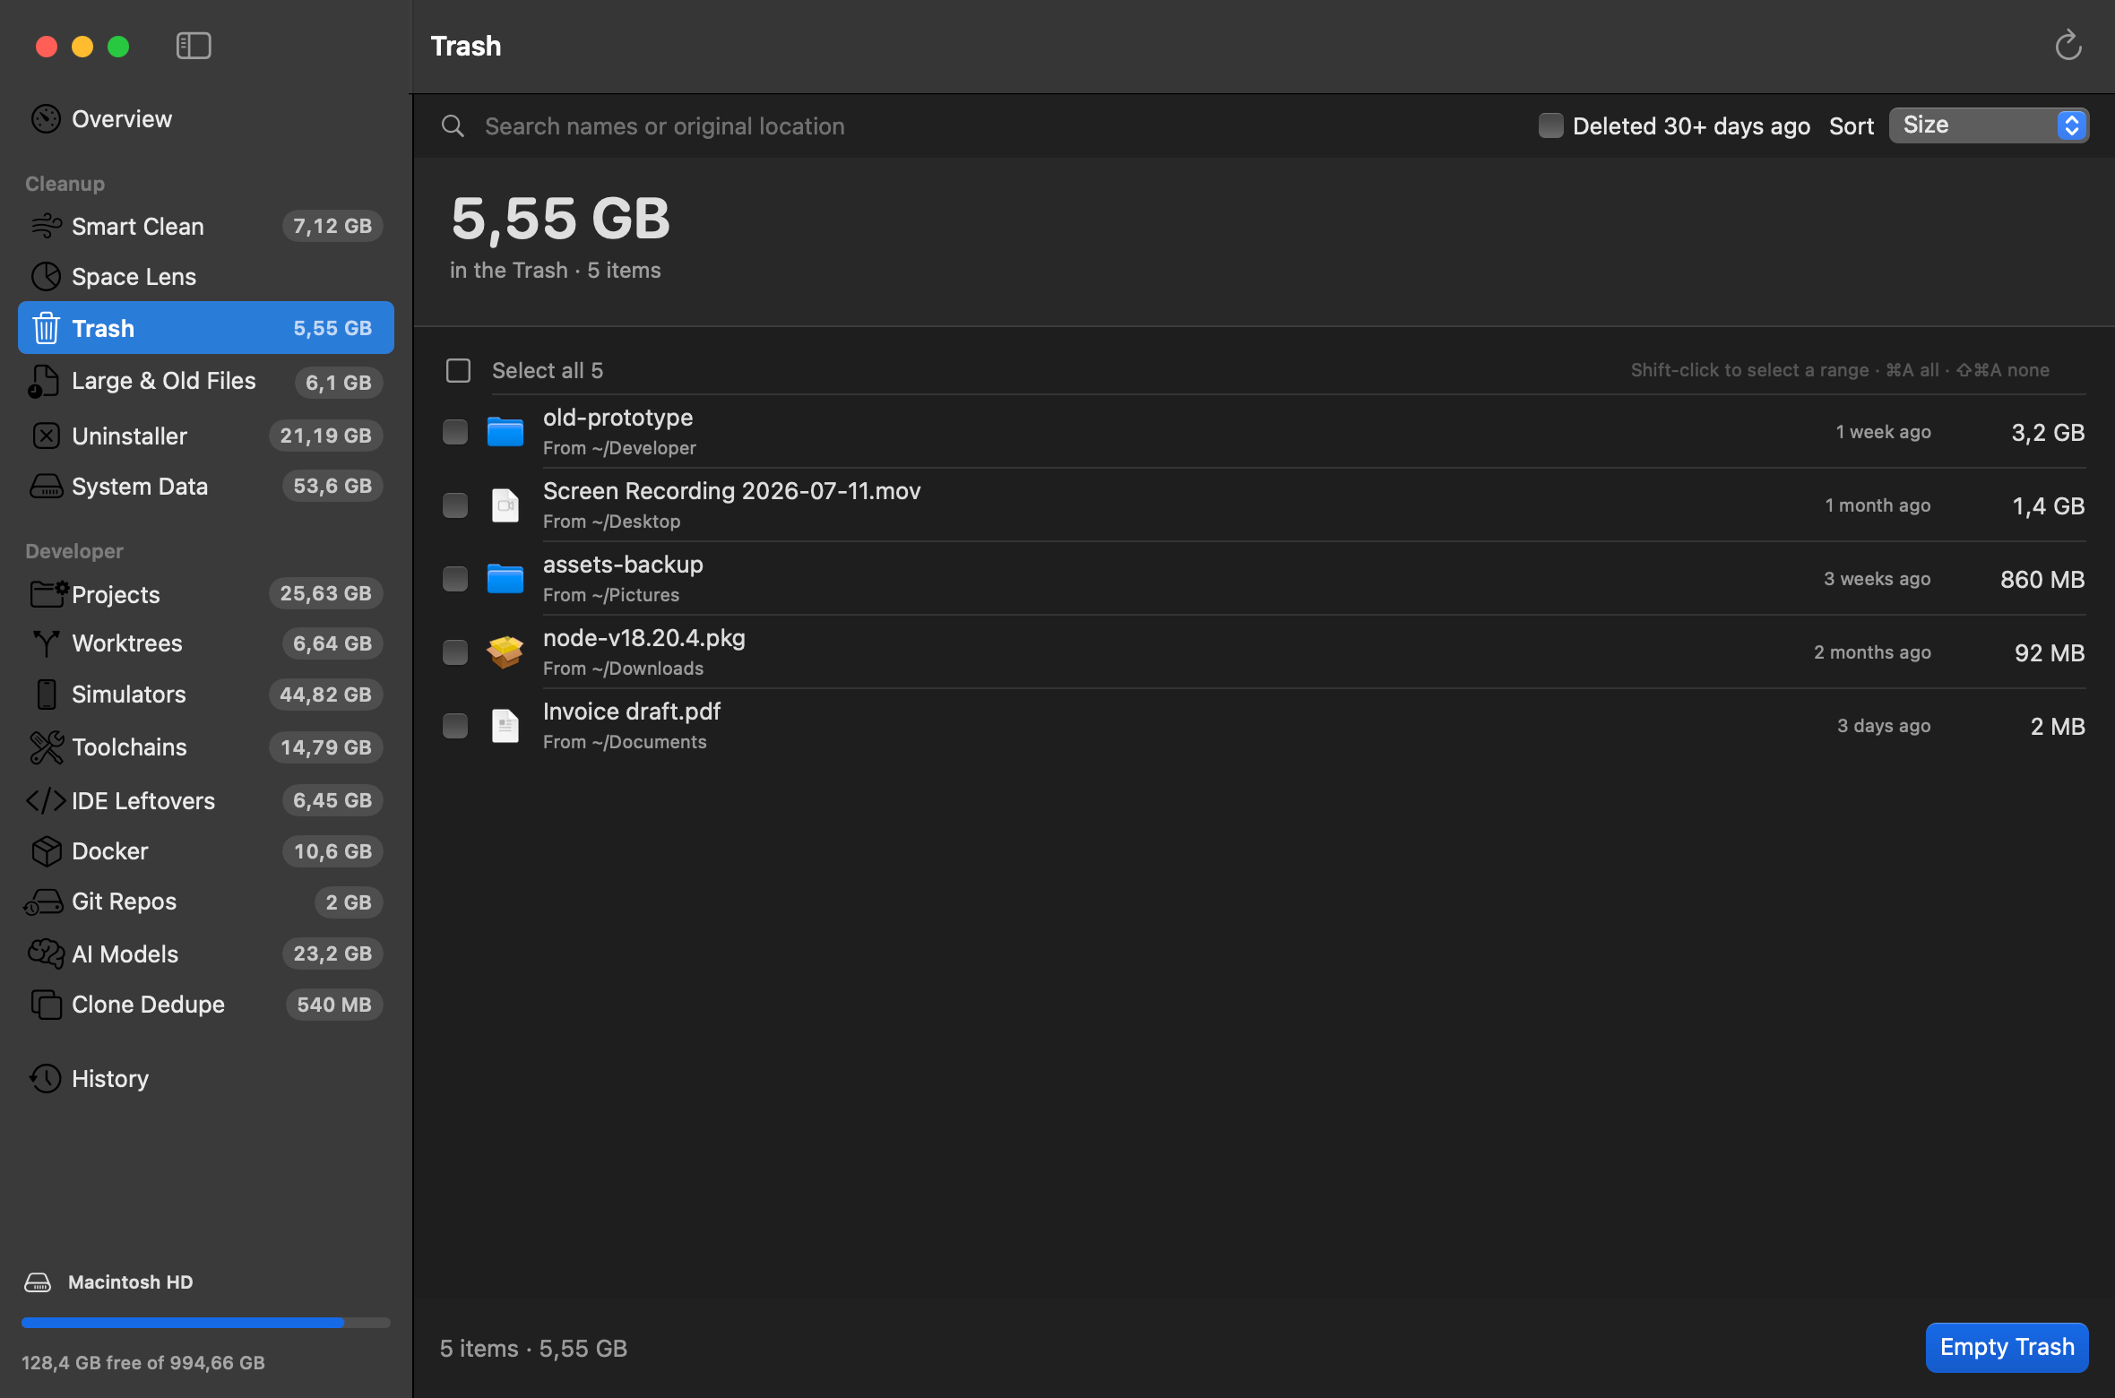
Task: Check the Screen Recording 2026-07-11.mov checkbox
Action: tap(455, 505)
